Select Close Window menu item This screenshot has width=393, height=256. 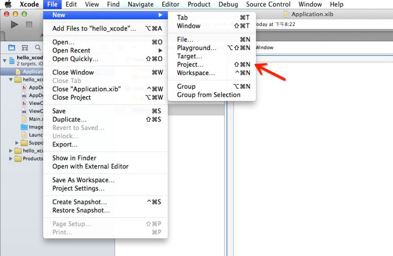click(x=106, y=72)
